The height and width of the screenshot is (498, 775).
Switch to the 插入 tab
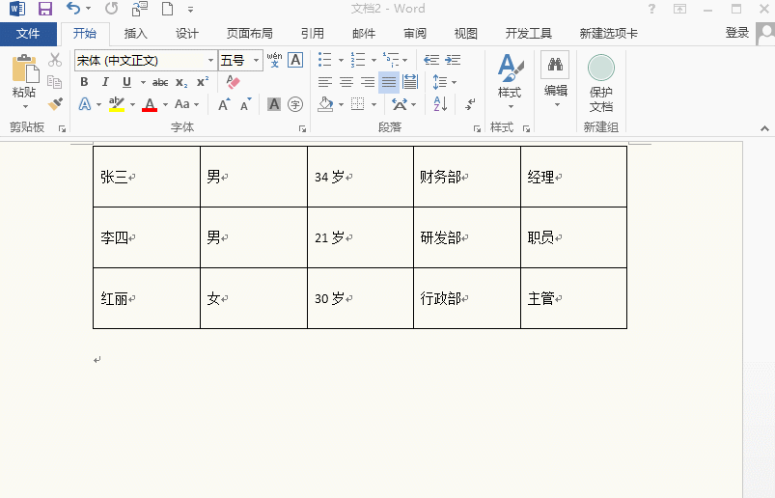pyautogui.click(x=135, y=34)
